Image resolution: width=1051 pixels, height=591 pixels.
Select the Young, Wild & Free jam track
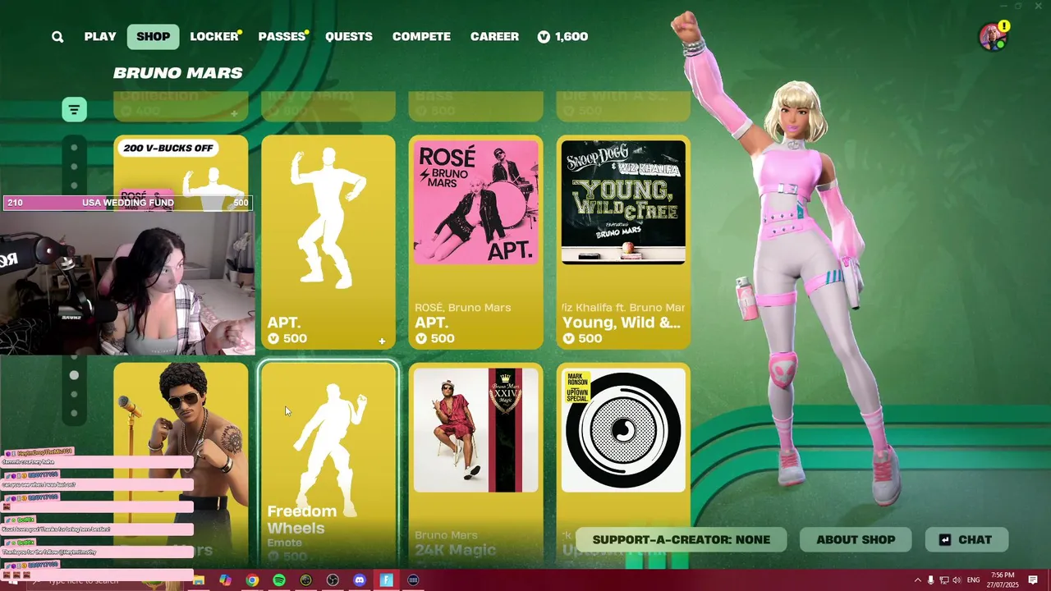[x=624, y=242]
